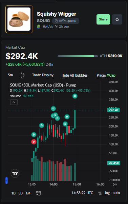The width and height of the screenshot is (128, 204).
Task: Switch chart to MCap mode
Action: [x=111, y=75]
